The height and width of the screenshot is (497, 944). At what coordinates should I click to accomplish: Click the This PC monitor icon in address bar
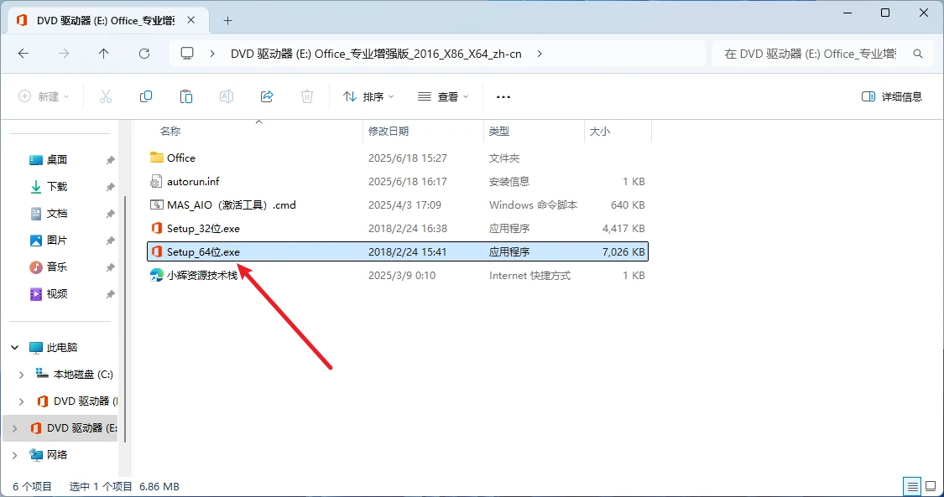coord(187,54)
